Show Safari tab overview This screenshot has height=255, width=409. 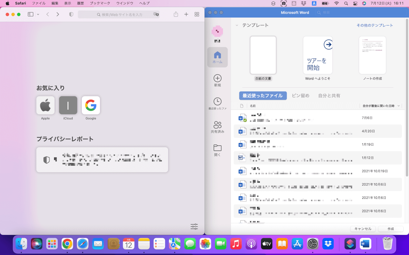(197, 14)
